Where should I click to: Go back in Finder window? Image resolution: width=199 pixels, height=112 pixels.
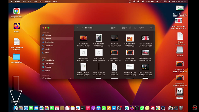[x=78, y=28]
